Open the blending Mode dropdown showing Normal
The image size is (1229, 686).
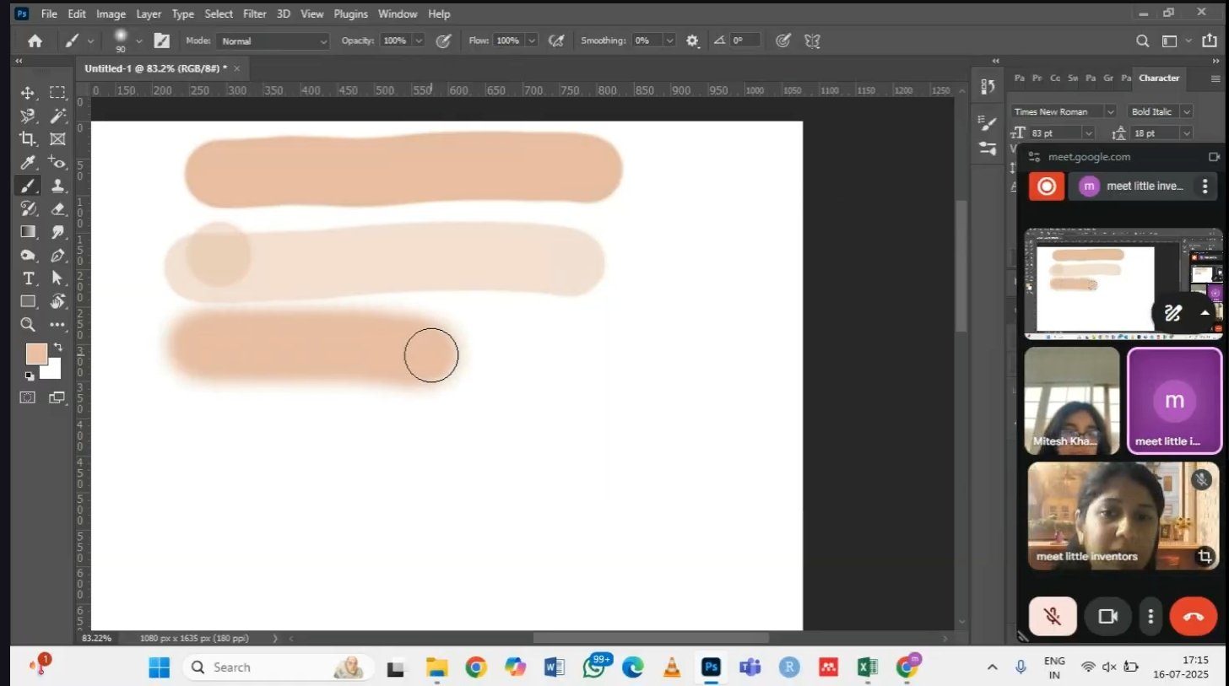pos(273,41)
